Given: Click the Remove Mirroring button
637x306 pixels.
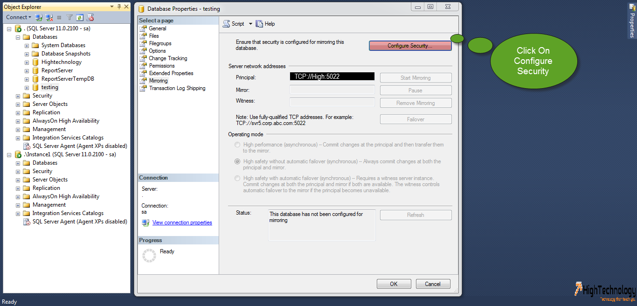Looking at the screenshot, I should tap(415, 103).
